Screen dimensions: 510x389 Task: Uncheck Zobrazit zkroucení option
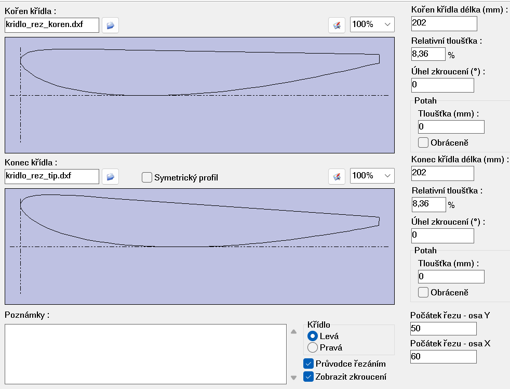coord(308,377)
